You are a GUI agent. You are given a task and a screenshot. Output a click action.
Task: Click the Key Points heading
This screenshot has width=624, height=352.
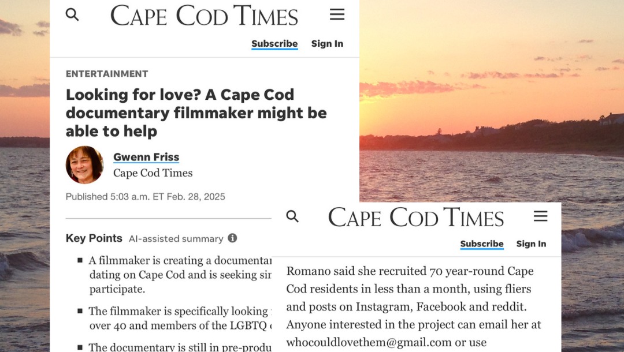point(94,238)
